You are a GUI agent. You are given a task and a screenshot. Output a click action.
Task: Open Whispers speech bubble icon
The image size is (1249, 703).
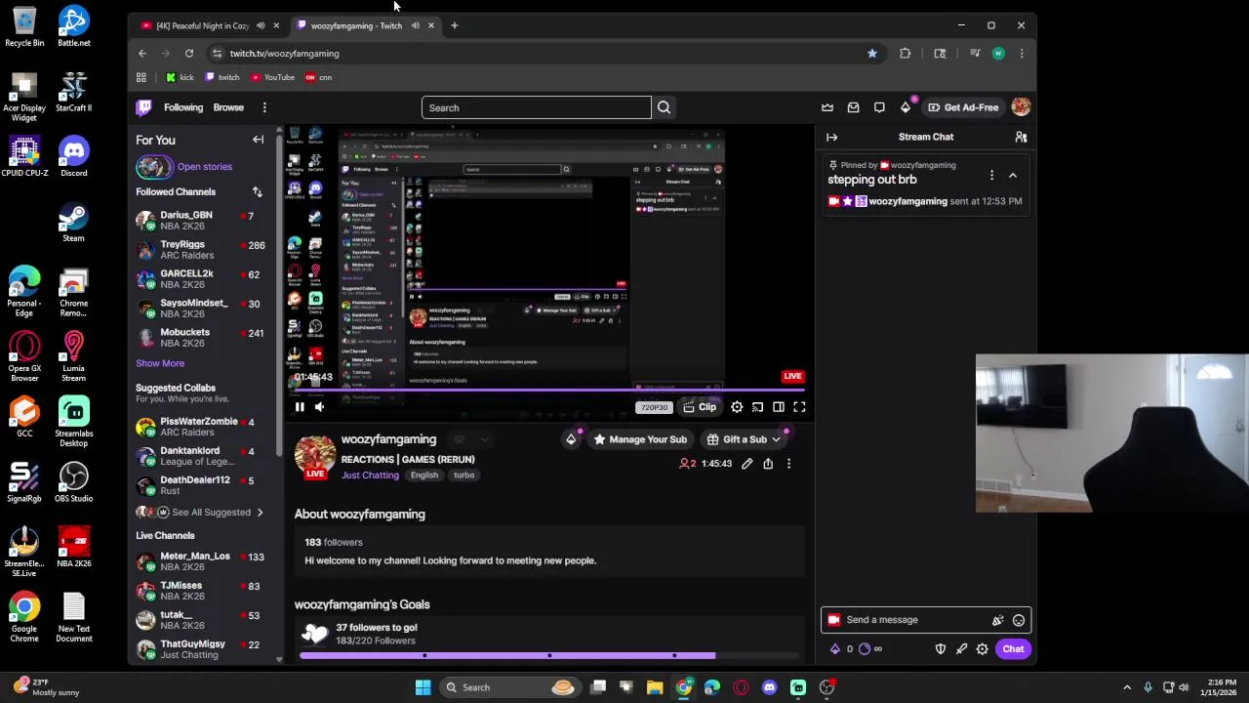pos(879,107)
